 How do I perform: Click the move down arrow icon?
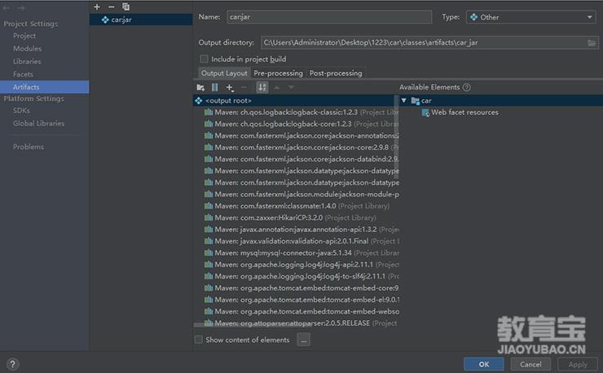(x=291, y=88)
